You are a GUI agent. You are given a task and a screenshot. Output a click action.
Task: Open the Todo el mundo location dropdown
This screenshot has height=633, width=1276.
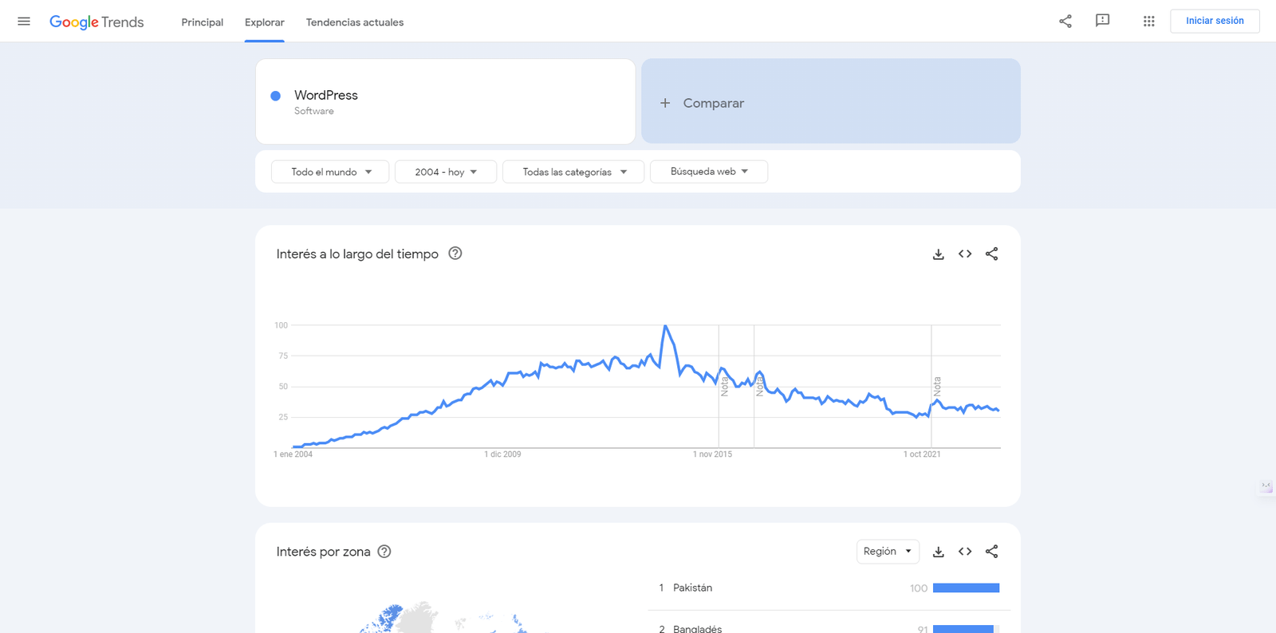point(330,171)
